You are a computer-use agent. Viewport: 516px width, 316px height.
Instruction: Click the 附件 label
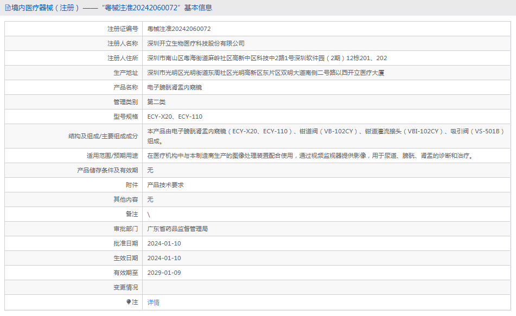[132, 185]
